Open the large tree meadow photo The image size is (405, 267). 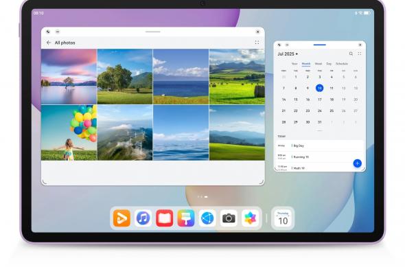pyautogui.click(x=125, y=77)
